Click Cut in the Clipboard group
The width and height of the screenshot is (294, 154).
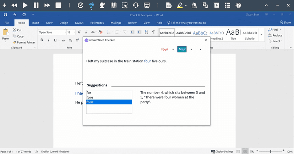click(17, 30)
